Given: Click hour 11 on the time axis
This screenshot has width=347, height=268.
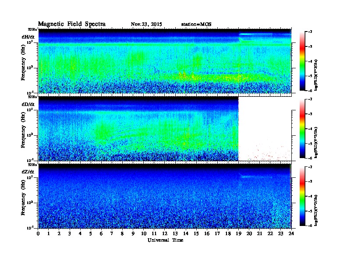Looking at the screenshot, I should pos(154,234).
